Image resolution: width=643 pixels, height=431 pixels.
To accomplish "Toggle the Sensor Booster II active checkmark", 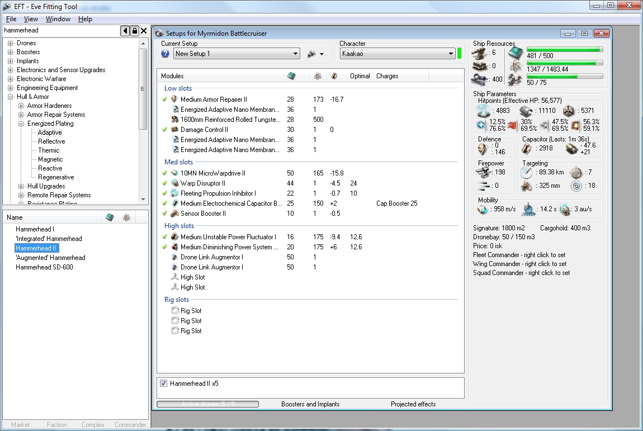I will click(x=164, y=213).
